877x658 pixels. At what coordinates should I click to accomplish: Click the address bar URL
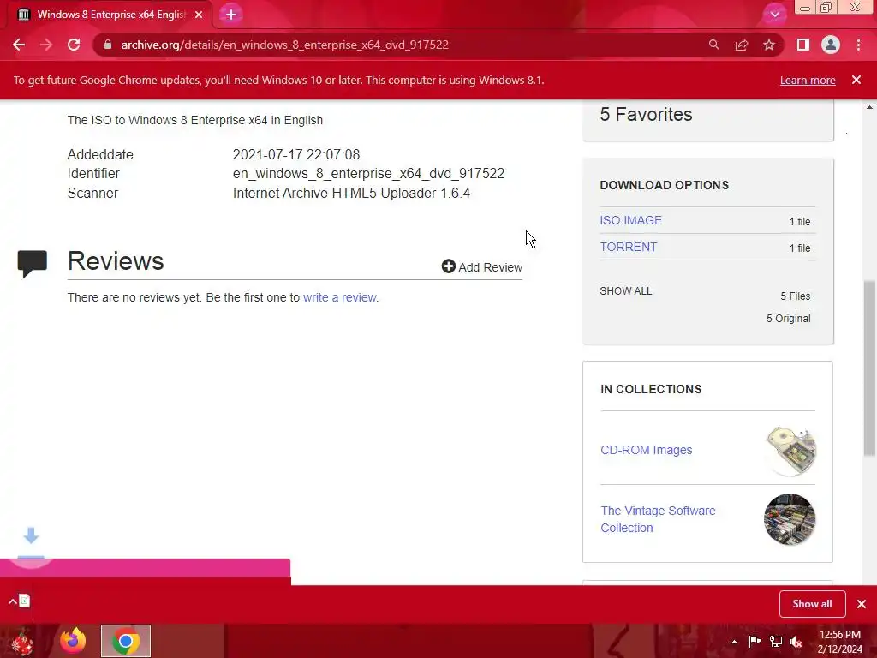coord(284,45)
